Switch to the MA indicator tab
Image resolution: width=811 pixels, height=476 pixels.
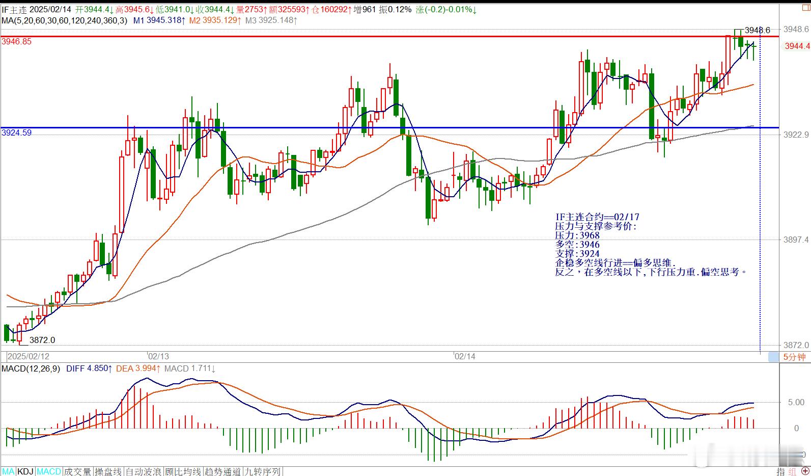point(8,471)
